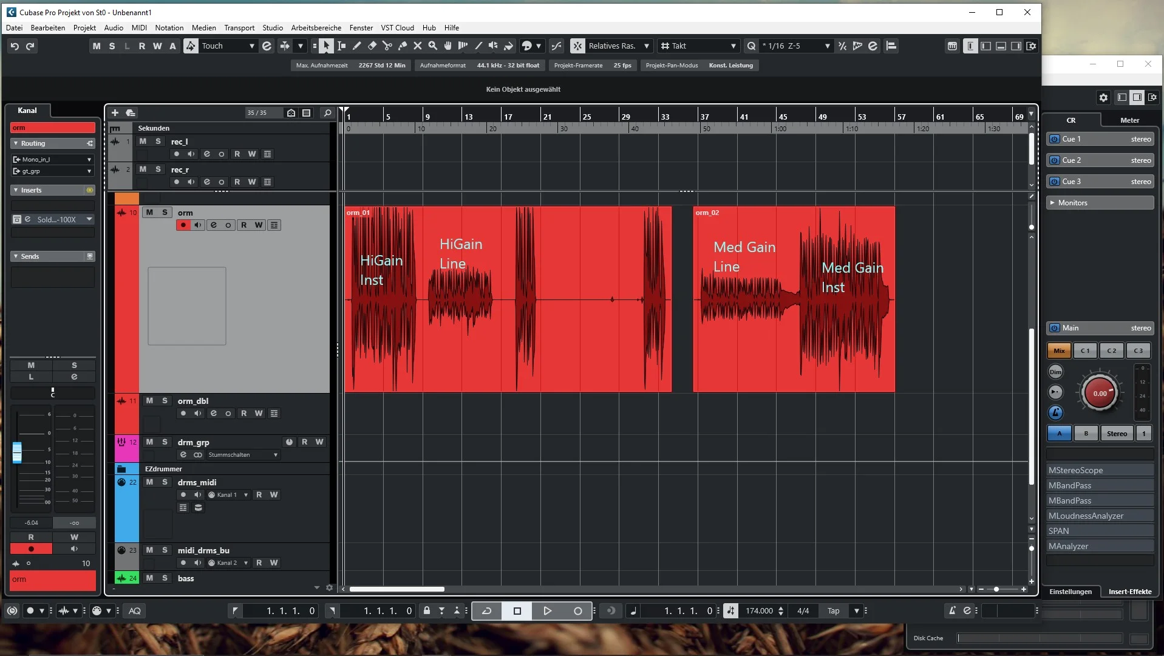This screenshot has height=656, width=1164.
Task: Switch to the Meter tab
Action: coord(1129,120)
